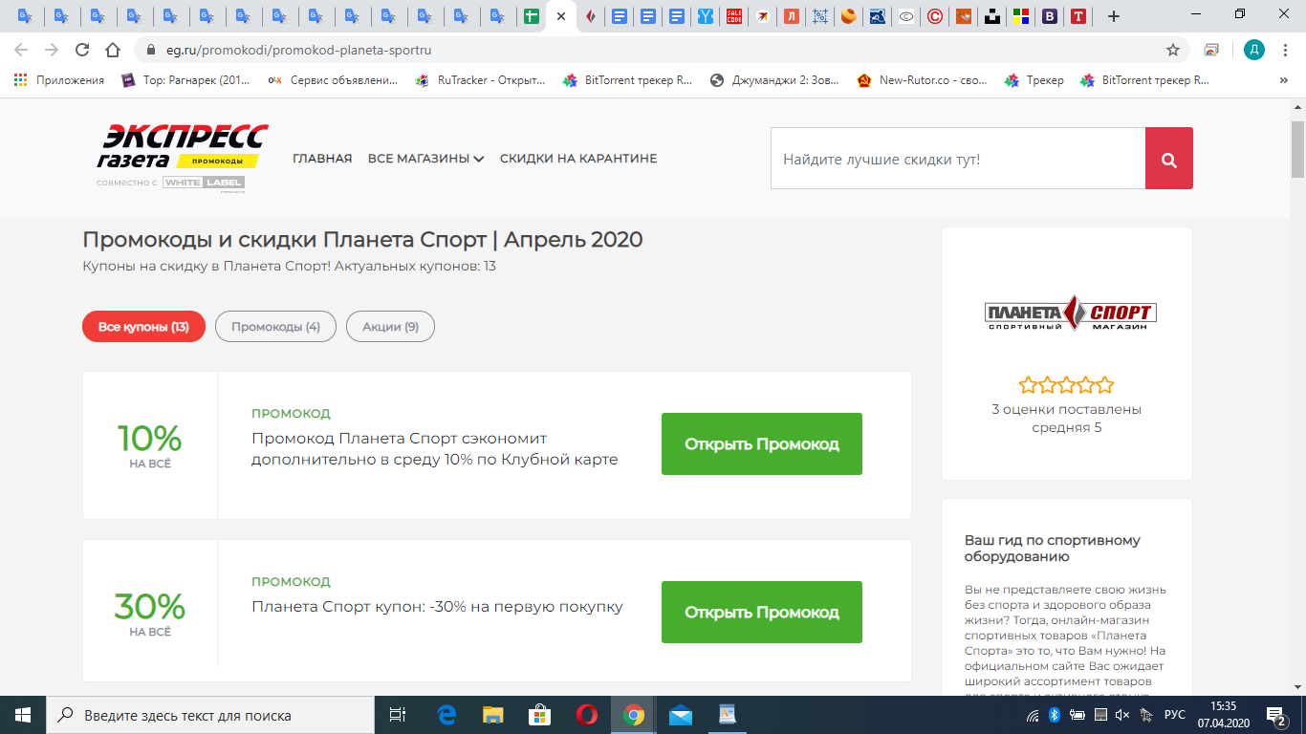Image resolution: width=1306 pixels, height=734 pixels.
Task: Open Сервис объявлений OLX bookmark
Action: pyautogui.click(x=333, y=80)
